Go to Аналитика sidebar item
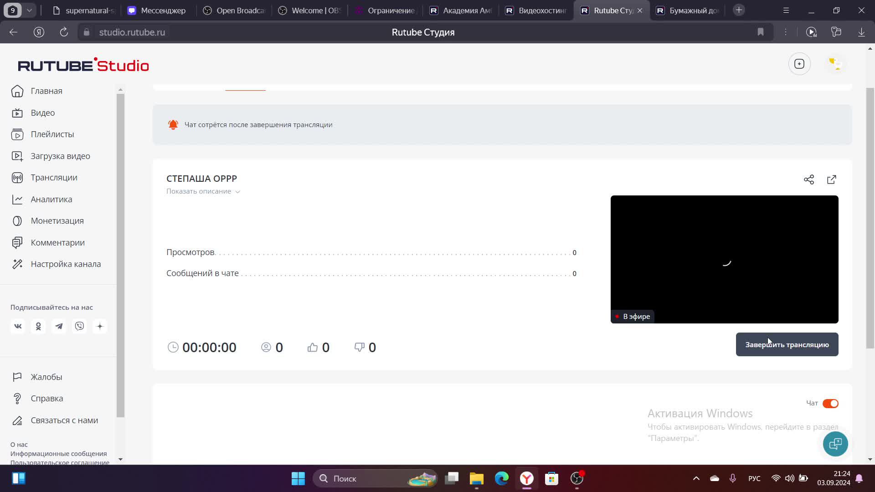This screenshot has height=492, width=875. coord(51,199)
